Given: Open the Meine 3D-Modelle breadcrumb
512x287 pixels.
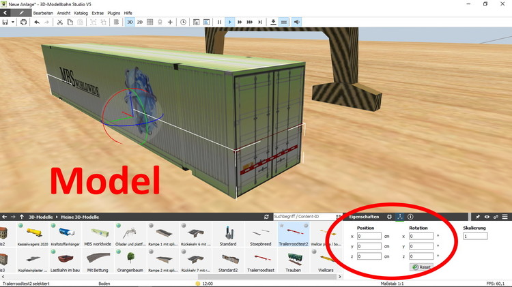Looking at the screenshot, I should pos(80,217).
